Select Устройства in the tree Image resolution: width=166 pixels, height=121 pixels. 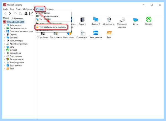(15, 53)
